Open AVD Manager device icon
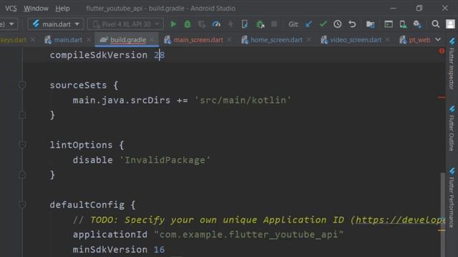This screenshot has width=458, height=257. tap(403, 24)
